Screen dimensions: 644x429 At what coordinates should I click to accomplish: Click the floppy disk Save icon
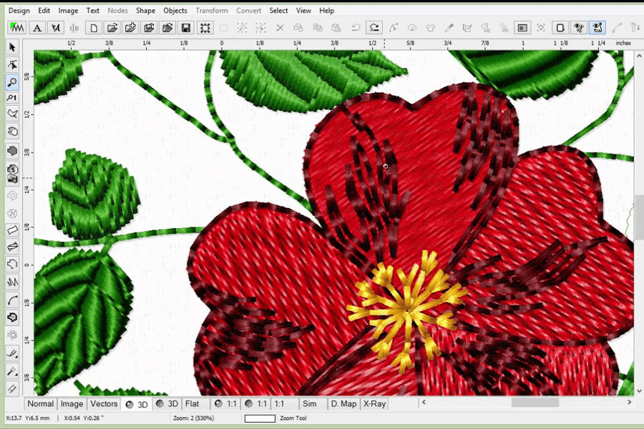pyautogui.click(x=185, y=28)
